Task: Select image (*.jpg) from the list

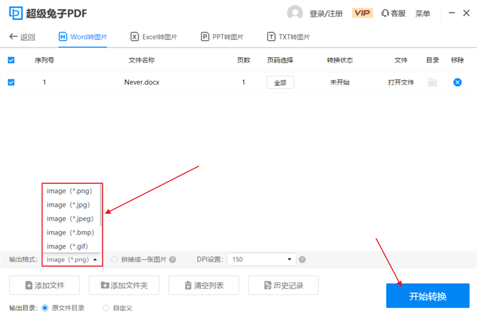Action: tap(72, 205)
